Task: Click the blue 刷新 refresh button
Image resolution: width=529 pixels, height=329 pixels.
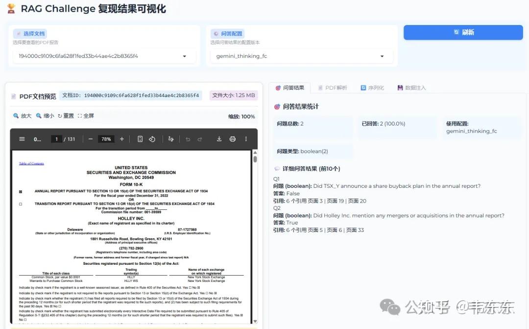Action: coord(462,32)
